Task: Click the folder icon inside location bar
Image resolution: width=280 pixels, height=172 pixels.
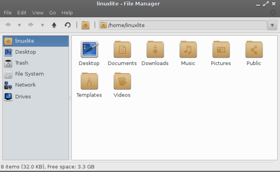Action: [103, 25]
